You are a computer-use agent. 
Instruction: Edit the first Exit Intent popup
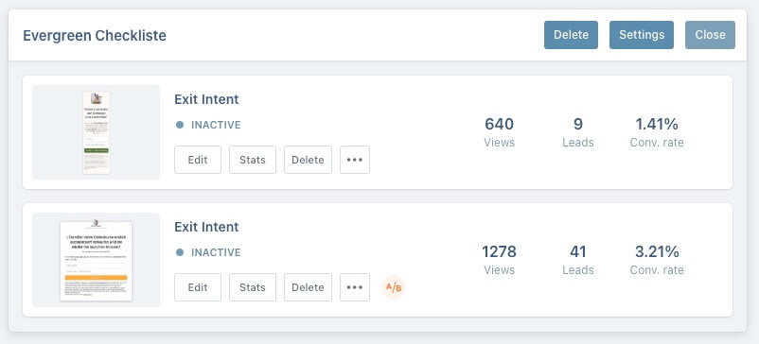(x=198, y=160)
